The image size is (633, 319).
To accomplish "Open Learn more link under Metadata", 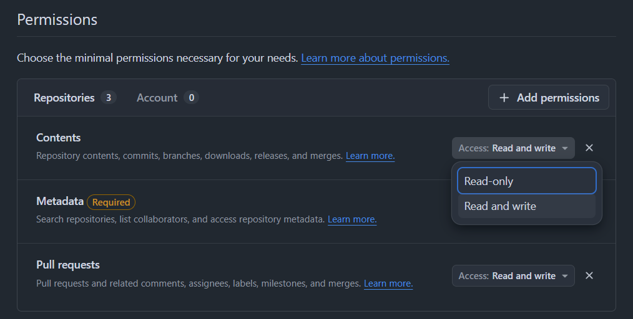I will point(352,219).
